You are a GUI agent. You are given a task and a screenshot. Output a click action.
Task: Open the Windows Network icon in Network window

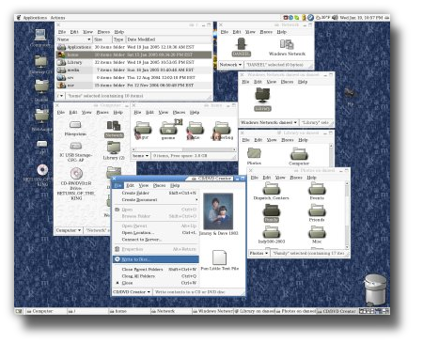(287, 47)
